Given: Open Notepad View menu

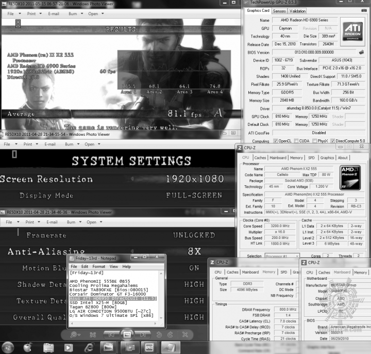Looking at the screenshot, I should point(114,266).
